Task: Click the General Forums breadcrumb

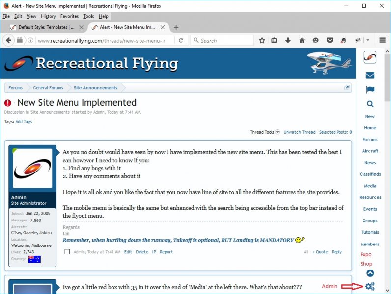Action: tap(48, 88)
